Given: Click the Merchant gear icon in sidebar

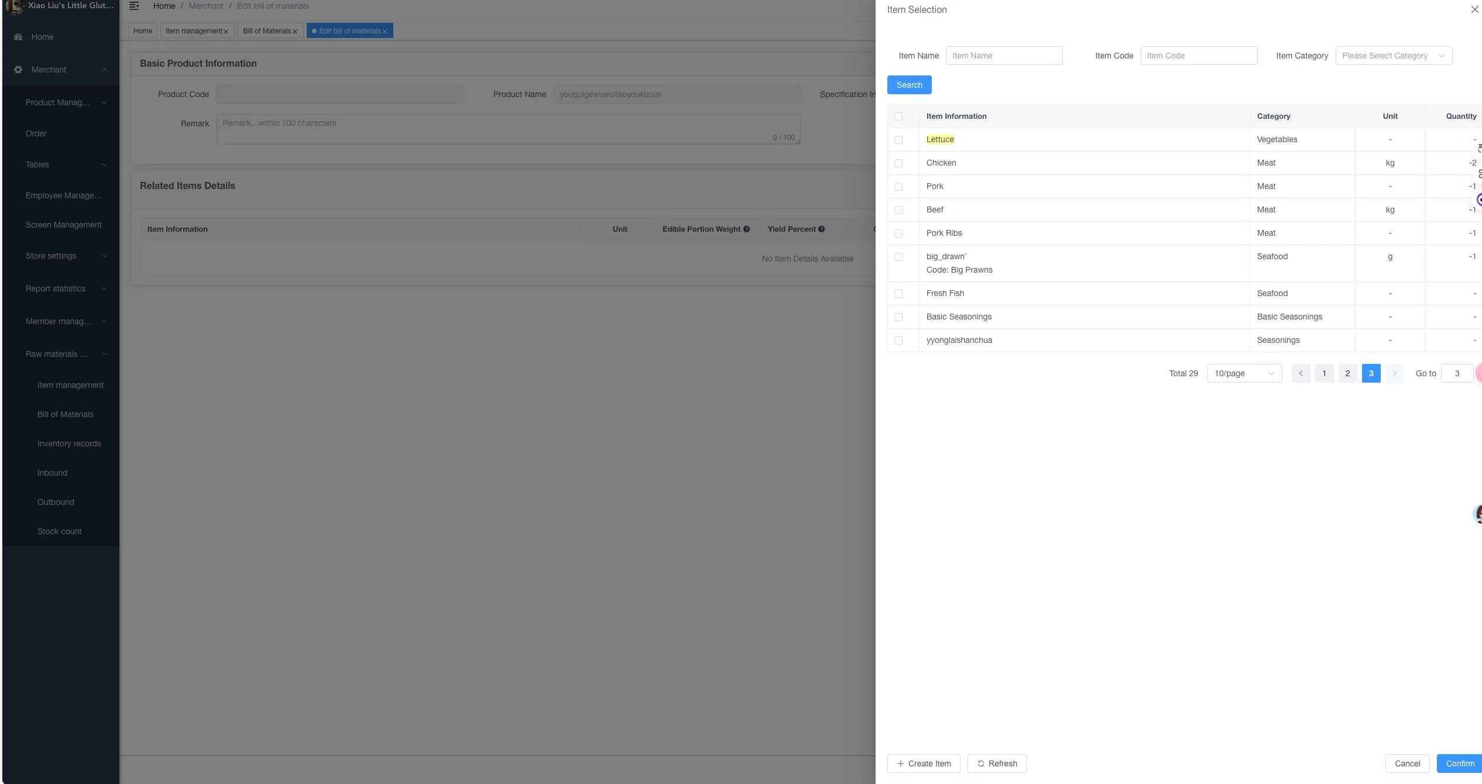Looking at the screenshot, I should click(18, 70).
